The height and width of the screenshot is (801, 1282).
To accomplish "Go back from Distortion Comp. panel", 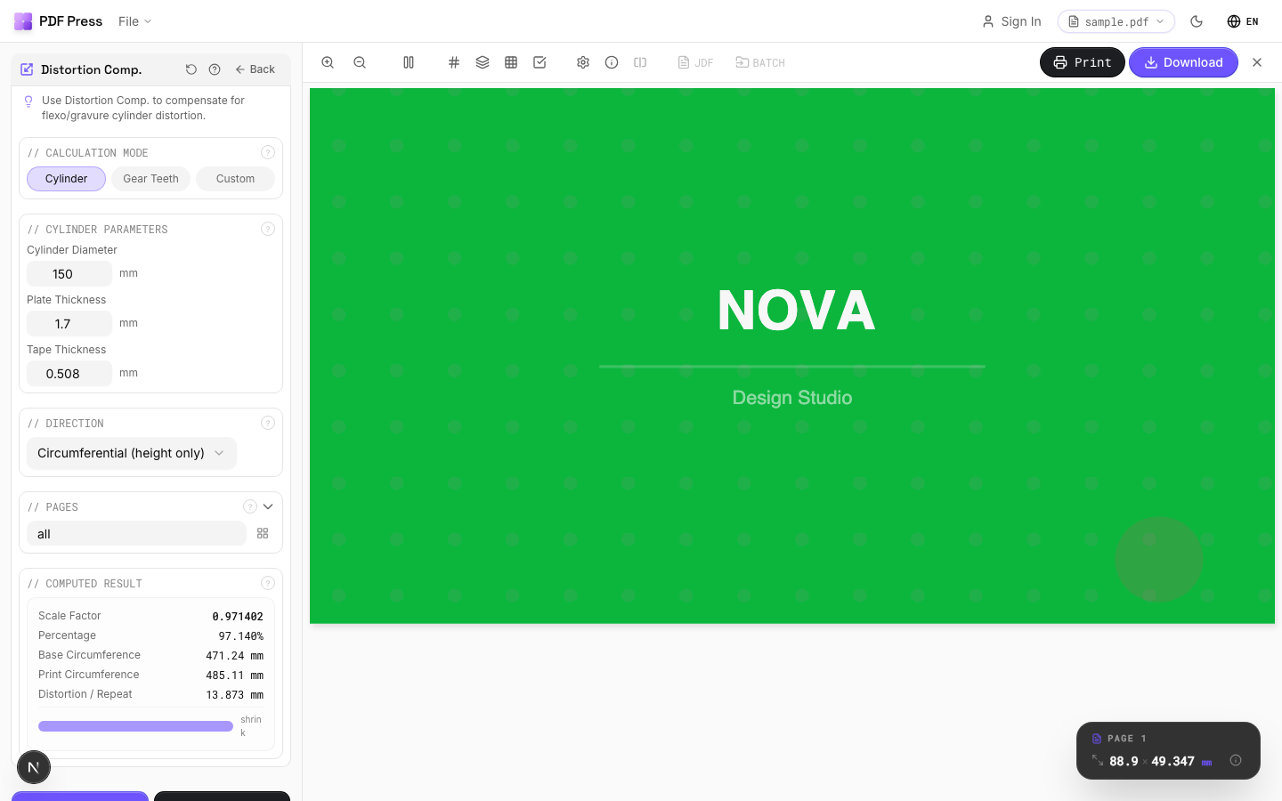I will [256, 69].
